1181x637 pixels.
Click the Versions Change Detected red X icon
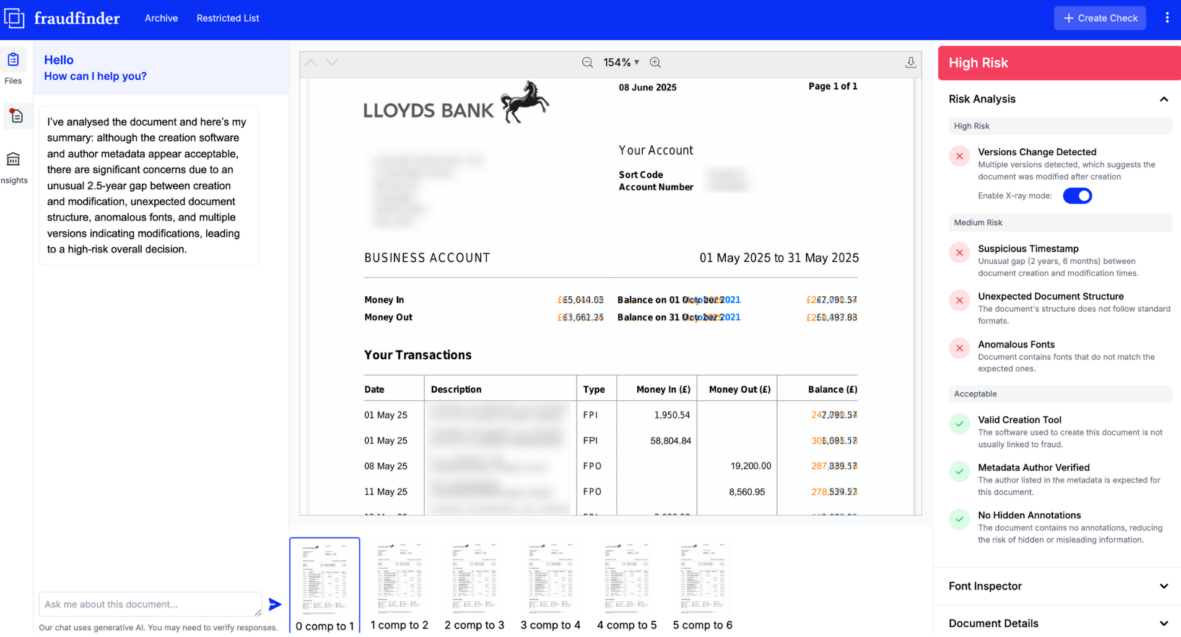959,156
